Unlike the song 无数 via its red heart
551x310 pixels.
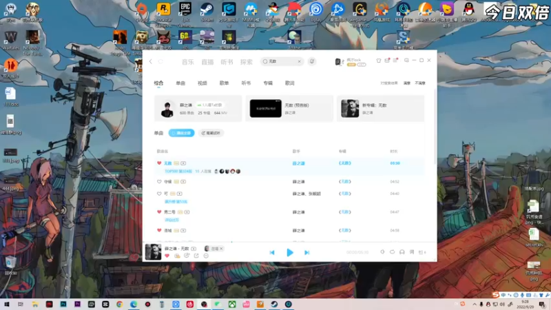coord(159,163)
